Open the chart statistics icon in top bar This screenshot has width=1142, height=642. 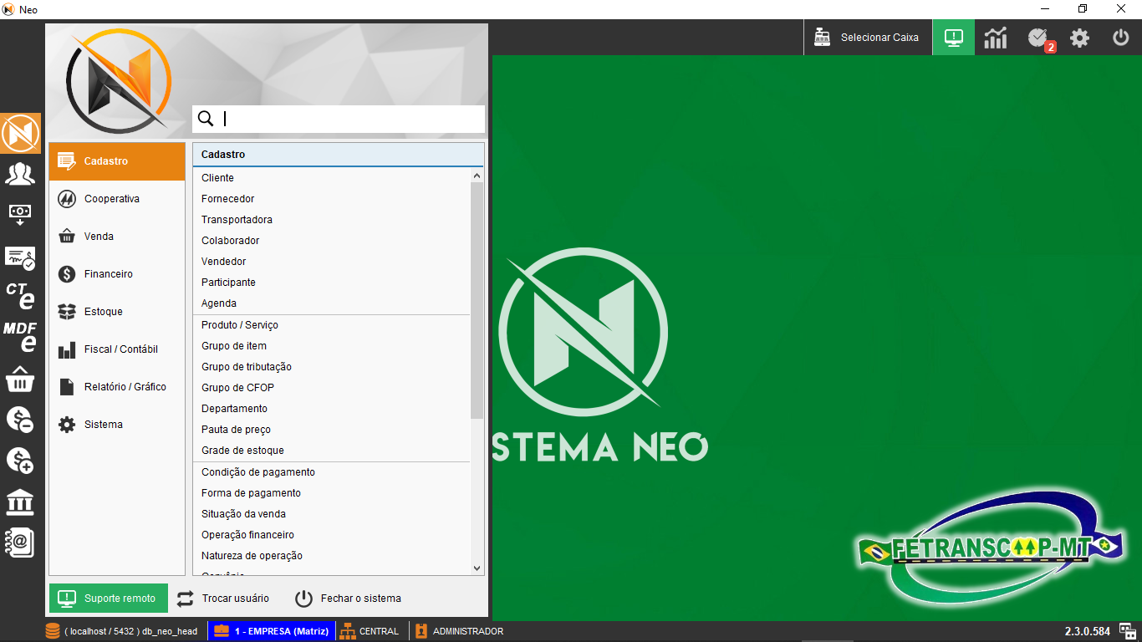[x=995, y=38]
